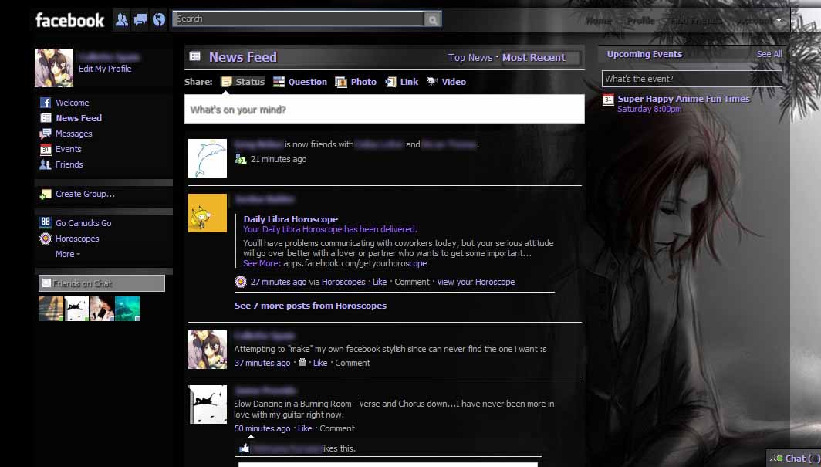Open the Chat bar at bottom right
The height and width of the screenshot is (467, 821).
tap(794, 458)
